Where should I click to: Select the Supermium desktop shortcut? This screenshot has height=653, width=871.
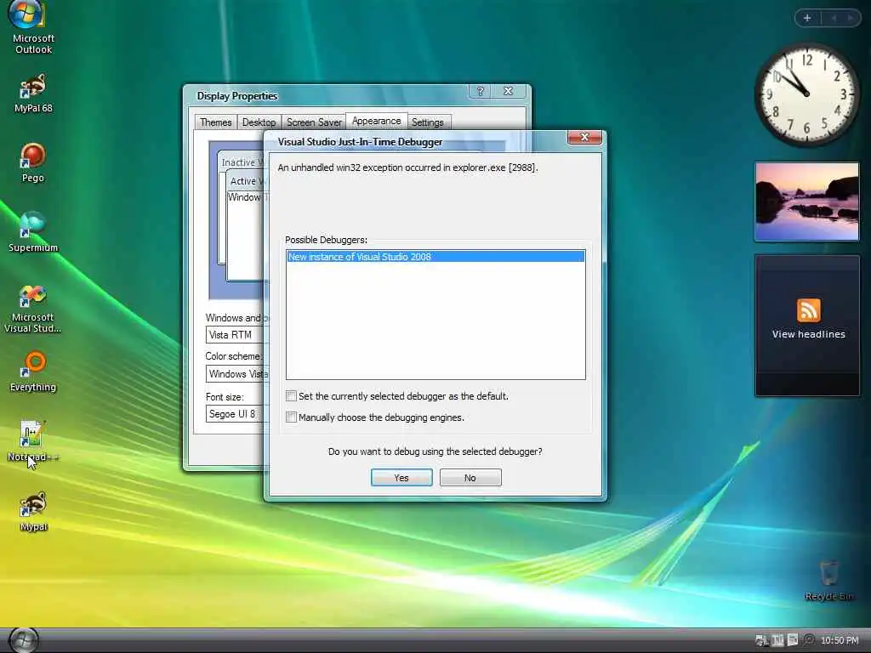pos(33,231)
